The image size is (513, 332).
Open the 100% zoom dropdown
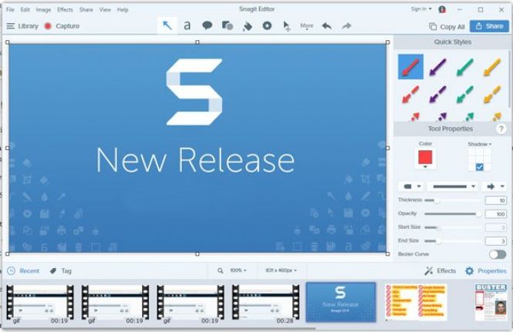tap(238, 270)
